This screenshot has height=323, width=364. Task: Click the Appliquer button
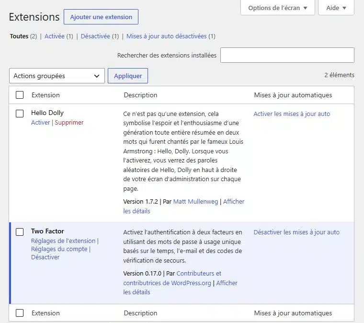tap(128, 76)
